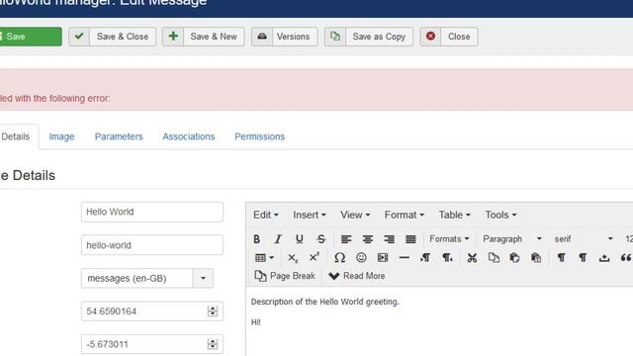Justify the editor text
The width and height of the screenshot is (633, 356).
pos(410,239)
